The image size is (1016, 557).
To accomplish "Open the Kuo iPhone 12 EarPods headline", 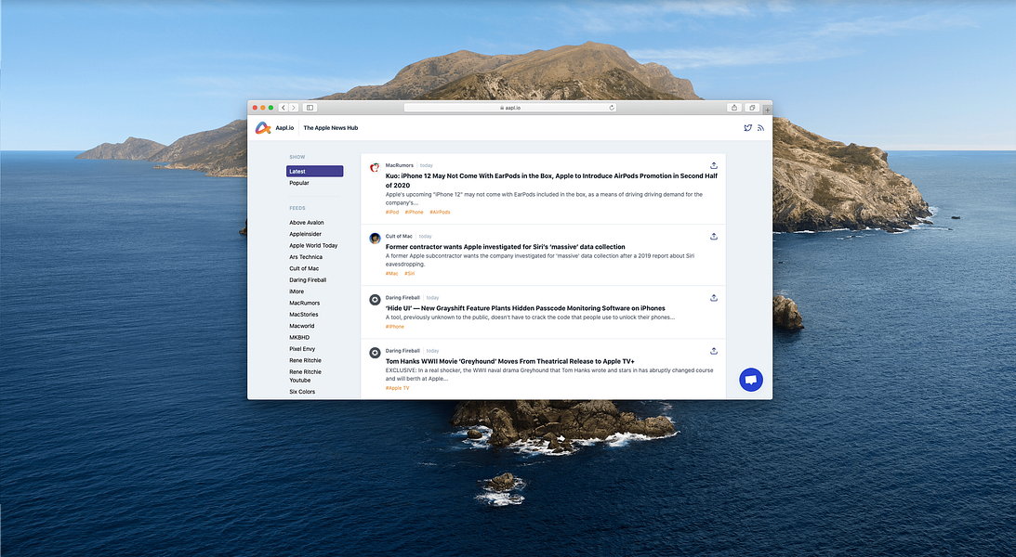I will click(551, 180).
